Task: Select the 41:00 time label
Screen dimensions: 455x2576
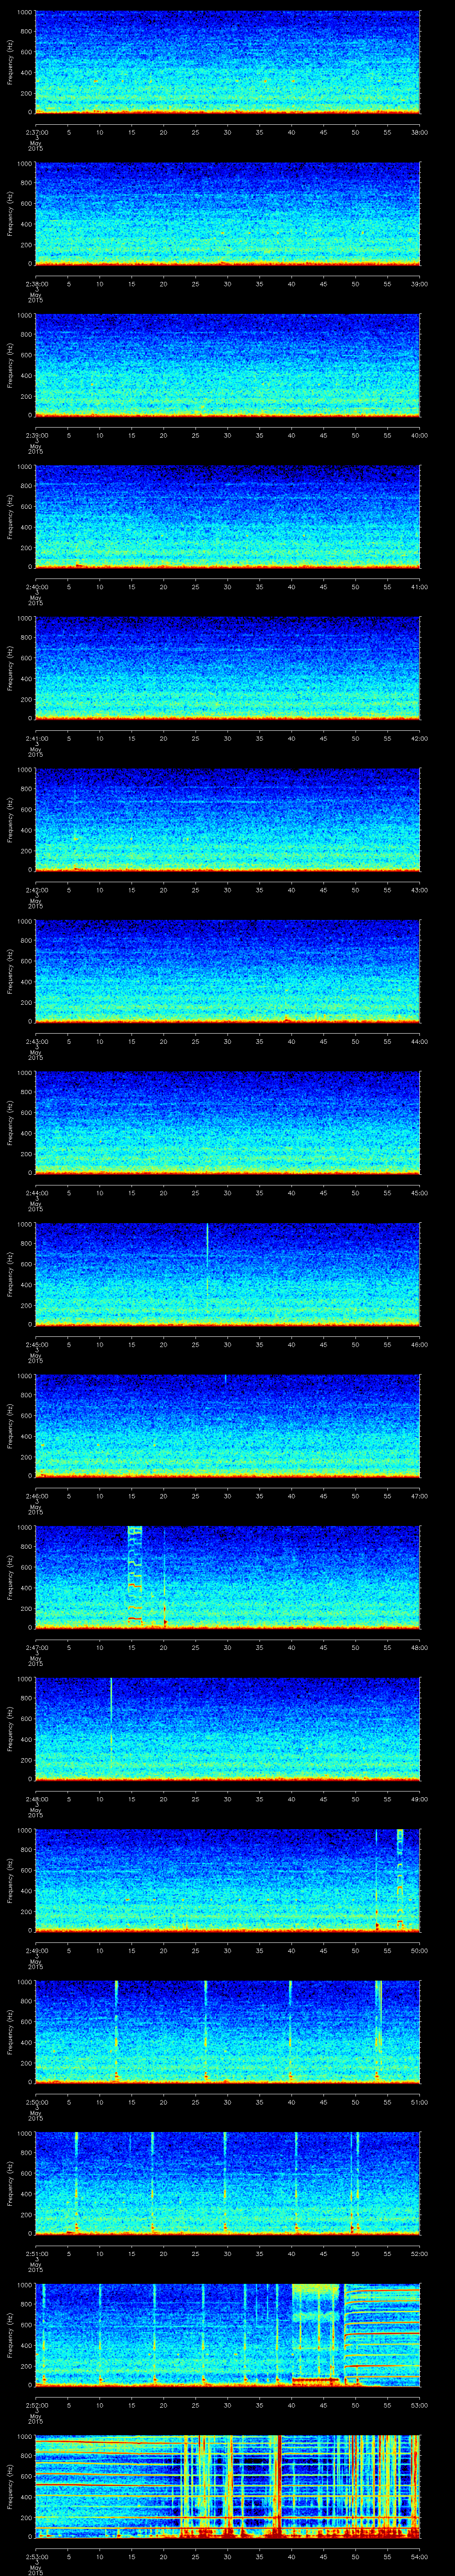Action: 419,587
